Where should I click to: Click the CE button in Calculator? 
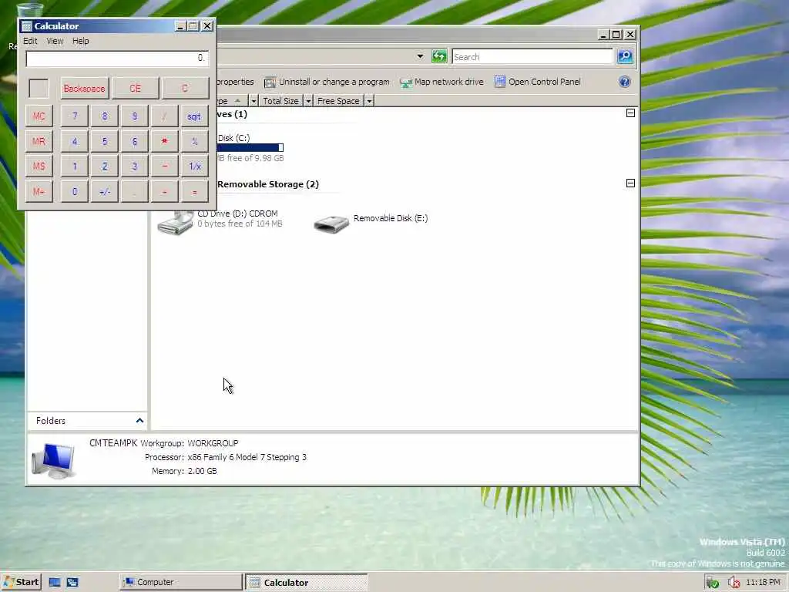coord(135,88)
